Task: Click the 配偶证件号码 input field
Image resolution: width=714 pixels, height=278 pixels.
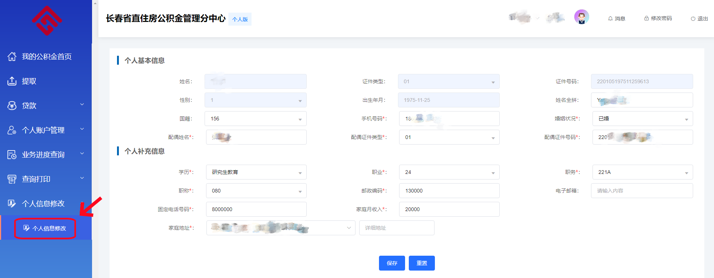Action: 642,137
